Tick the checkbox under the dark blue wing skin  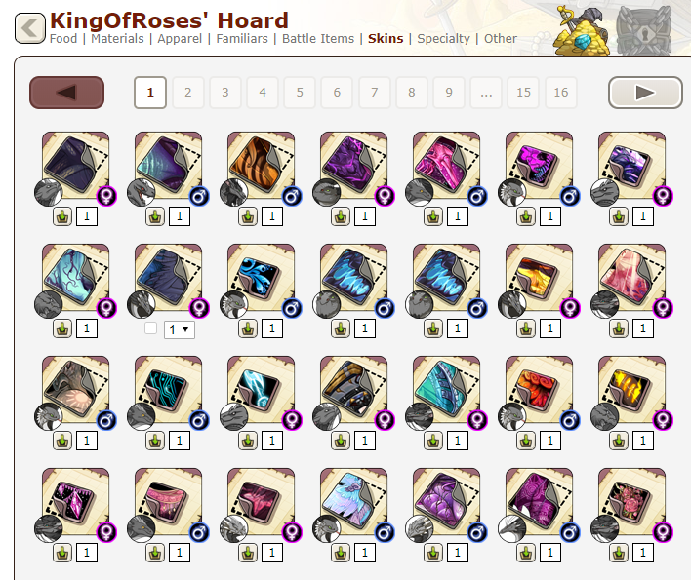(150, 329)
